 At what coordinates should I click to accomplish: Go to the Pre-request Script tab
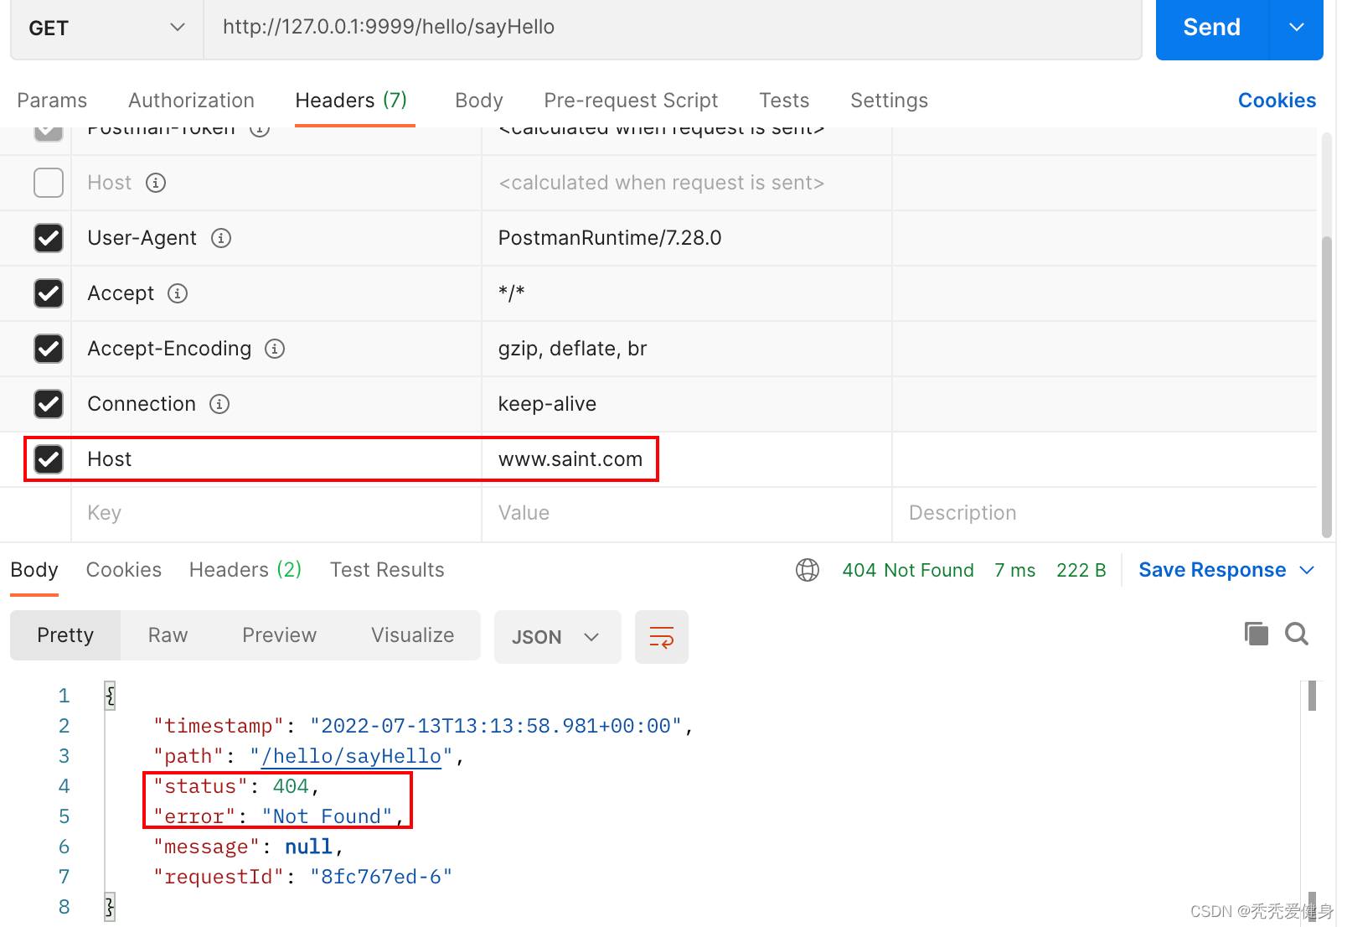631,101
